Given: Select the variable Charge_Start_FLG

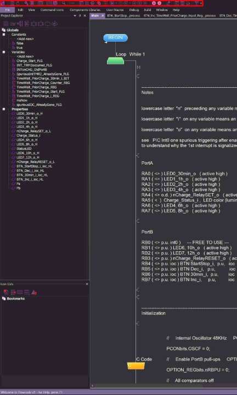Looking at the screenshot, I should 30,61.
